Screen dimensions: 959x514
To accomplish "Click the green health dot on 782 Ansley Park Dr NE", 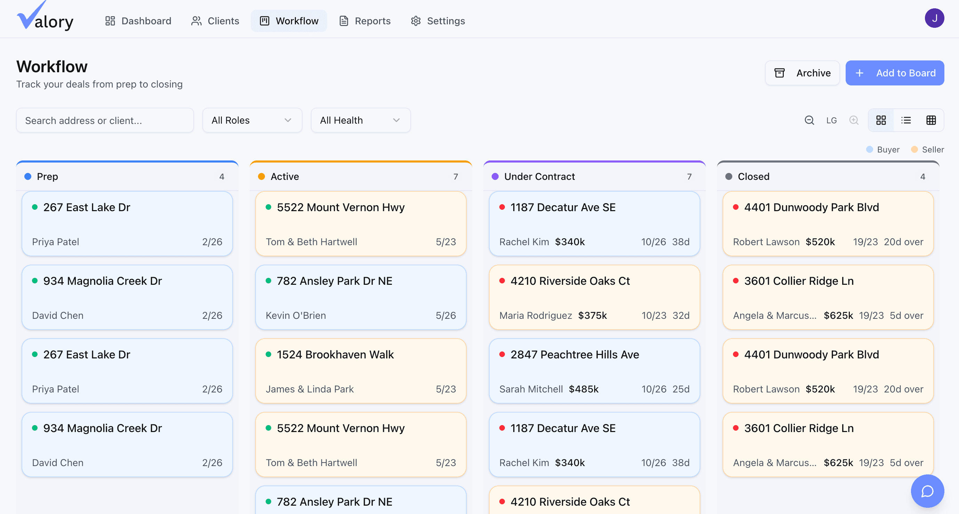I will pos(269,281).
